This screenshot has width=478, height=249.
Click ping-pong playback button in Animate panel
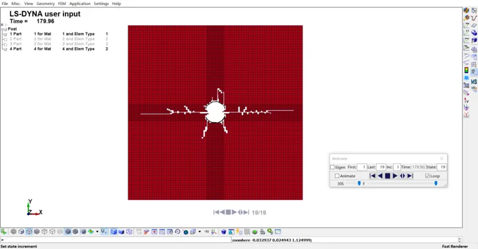403,176
